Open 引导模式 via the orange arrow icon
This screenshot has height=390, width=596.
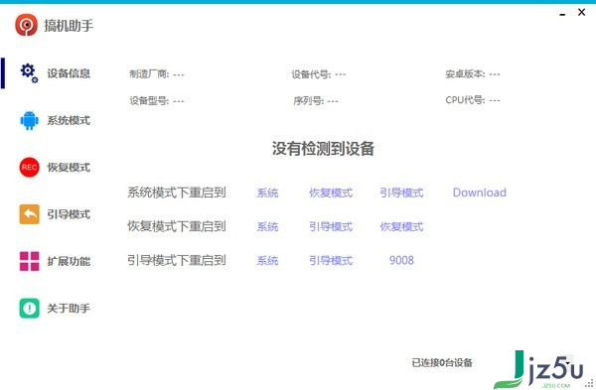(29, 214)
